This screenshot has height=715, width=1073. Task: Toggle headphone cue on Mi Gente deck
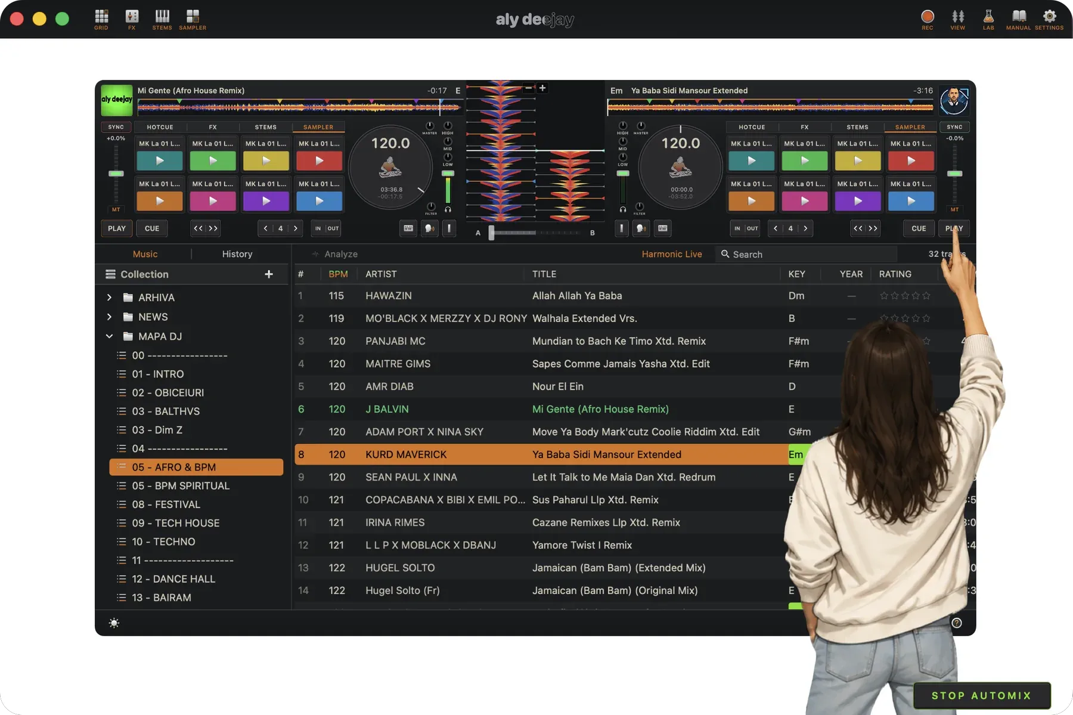(448, 210)
